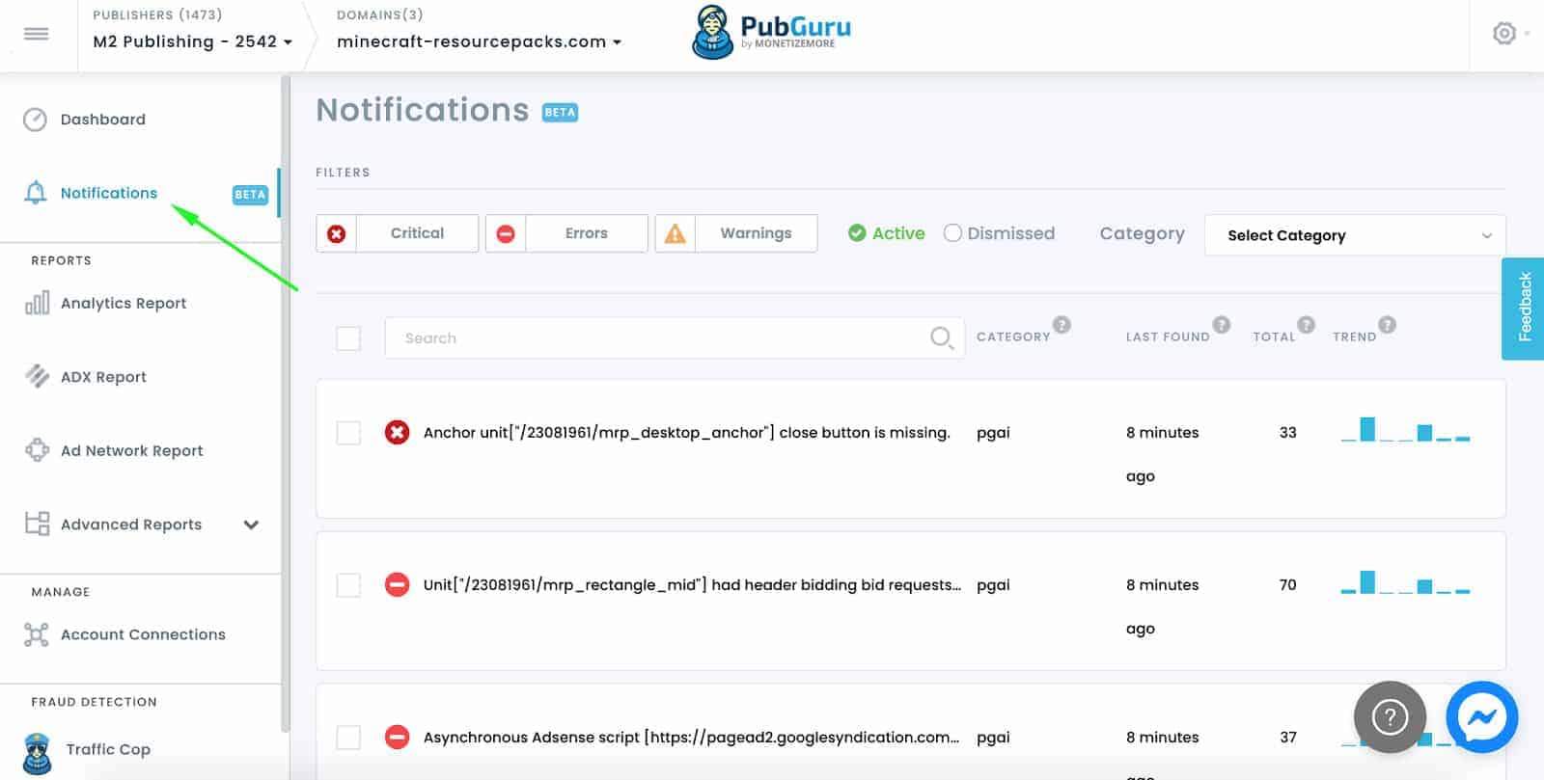The width and height of the screenshot is (1544, 780).
Task: Click the red Errors filter icon
Action: tap(506, 233)
